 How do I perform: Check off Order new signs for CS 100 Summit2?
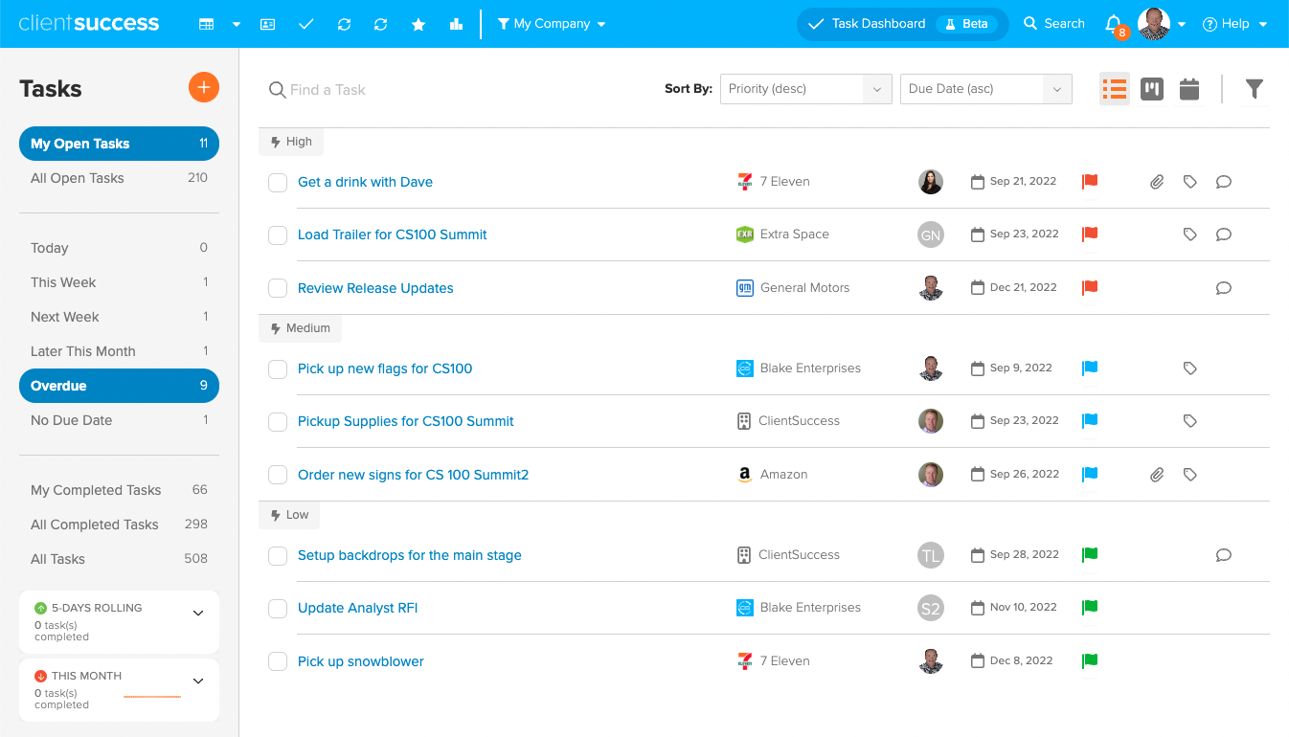coord(278,475)
